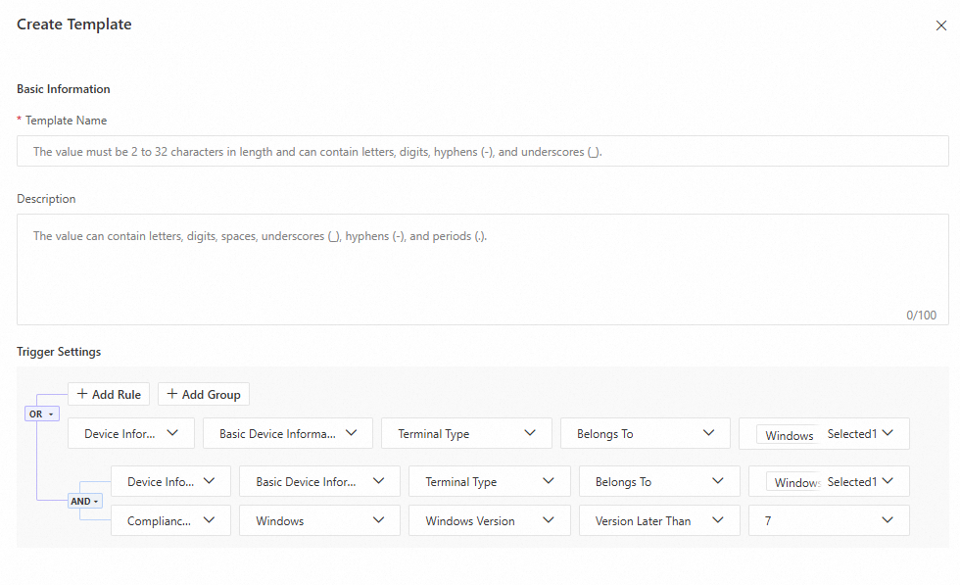Toggle the OR logic operator

coord(42,414)
